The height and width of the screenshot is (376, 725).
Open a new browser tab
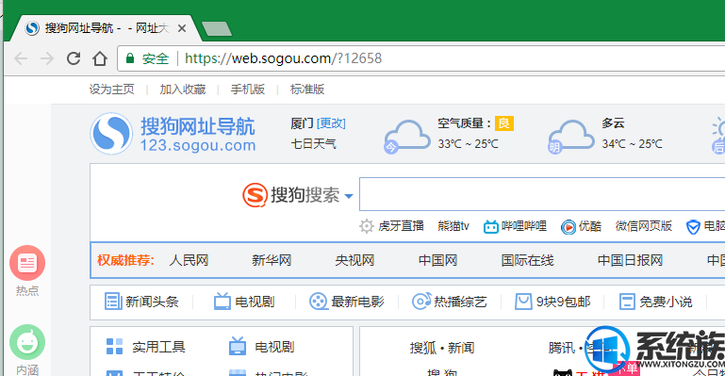pyautogui.click(x=217, y=28)
